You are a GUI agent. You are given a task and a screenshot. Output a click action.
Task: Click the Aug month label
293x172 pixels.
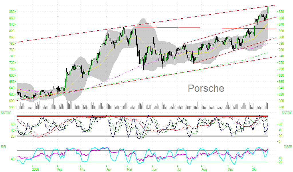point(204,169)
